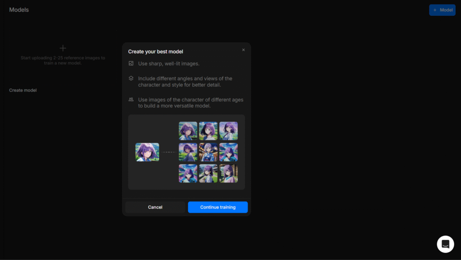Click the people icon near the ages tip
This screenshot has height=260, width=461.
point(131,100)
